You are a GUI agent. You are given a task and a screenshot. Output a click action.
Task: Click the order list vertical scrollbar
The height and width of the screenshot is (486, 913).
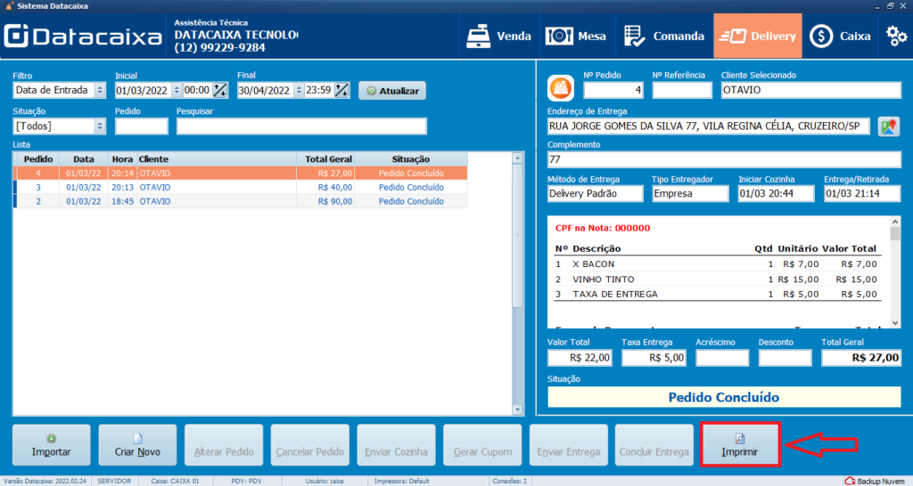tap(517, 285)
